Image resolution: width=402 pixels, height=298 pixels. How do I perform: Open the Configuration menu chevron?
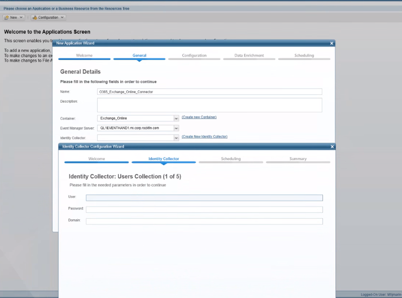click(x=62, y=17)
